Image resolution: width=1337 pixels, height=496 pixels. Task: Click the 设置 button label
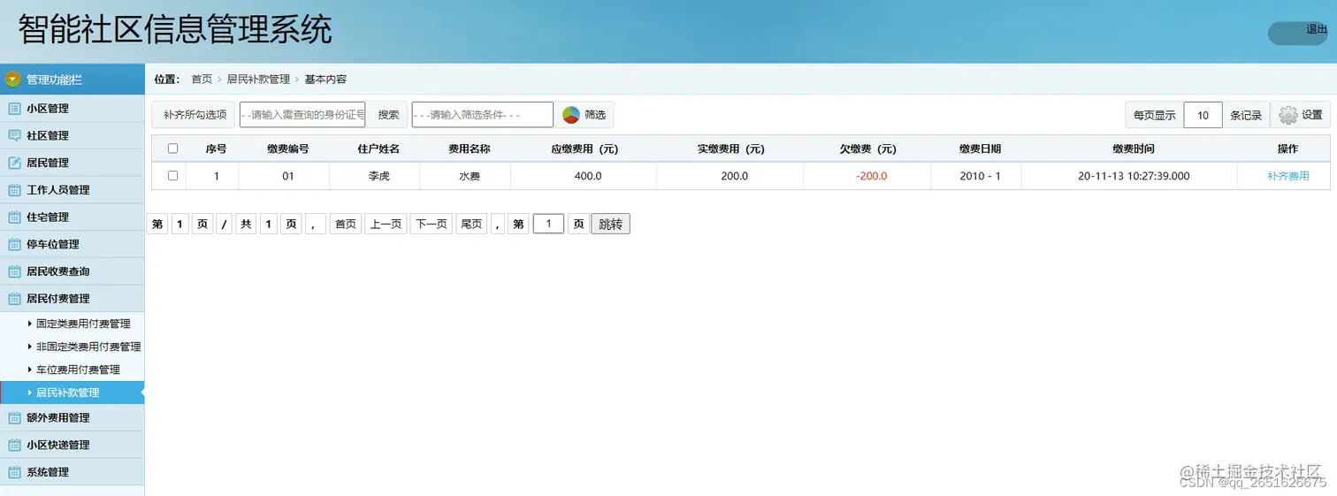click(x=1312, y=115)
